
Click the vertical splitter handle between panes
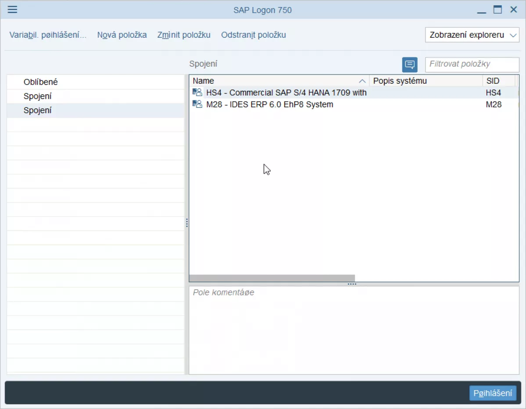(186, 223)
